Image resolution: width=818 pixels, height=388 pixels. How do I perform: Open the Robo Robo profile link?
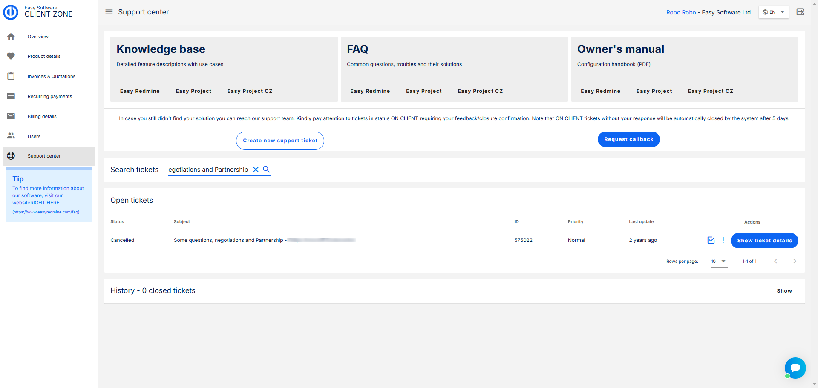tap(681, 12)
